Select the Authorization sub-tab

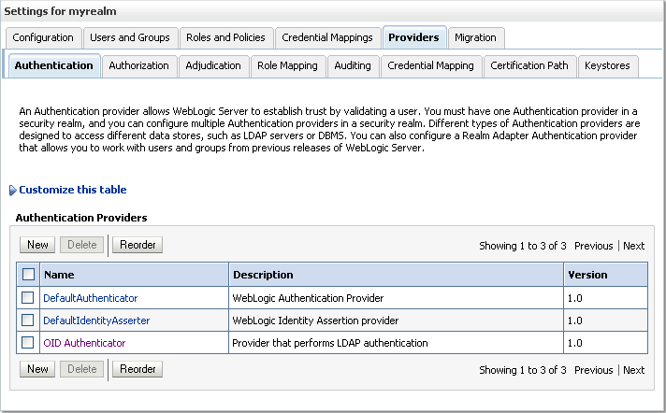point(138,65)
